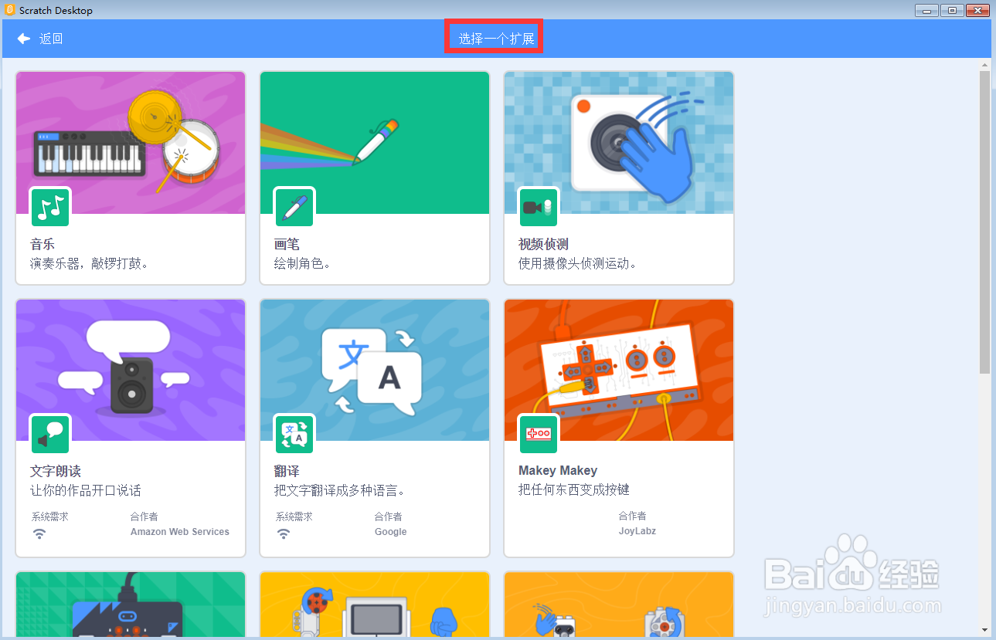This screenshot has width=996, height=640.
Task: Click 合作者 label on Makey Makey card
Action: pyautogui.click(x=633, y=516)
